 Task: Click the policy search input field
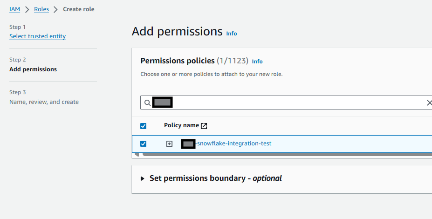click(287, 103)
